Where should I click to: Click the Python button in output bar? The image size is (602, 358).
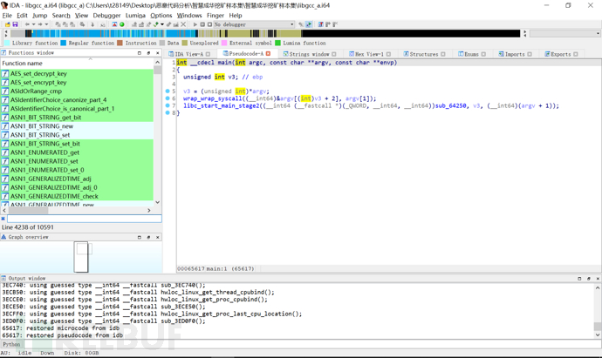(x=11, y=344)
